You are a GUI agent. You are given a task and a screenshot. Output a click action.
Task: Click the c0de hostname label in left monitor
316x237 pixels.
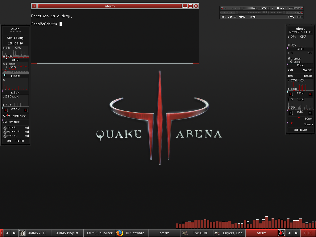tap(15, 29)
